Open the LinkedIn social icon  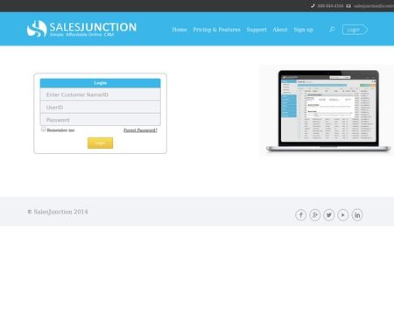coord(357,215)
